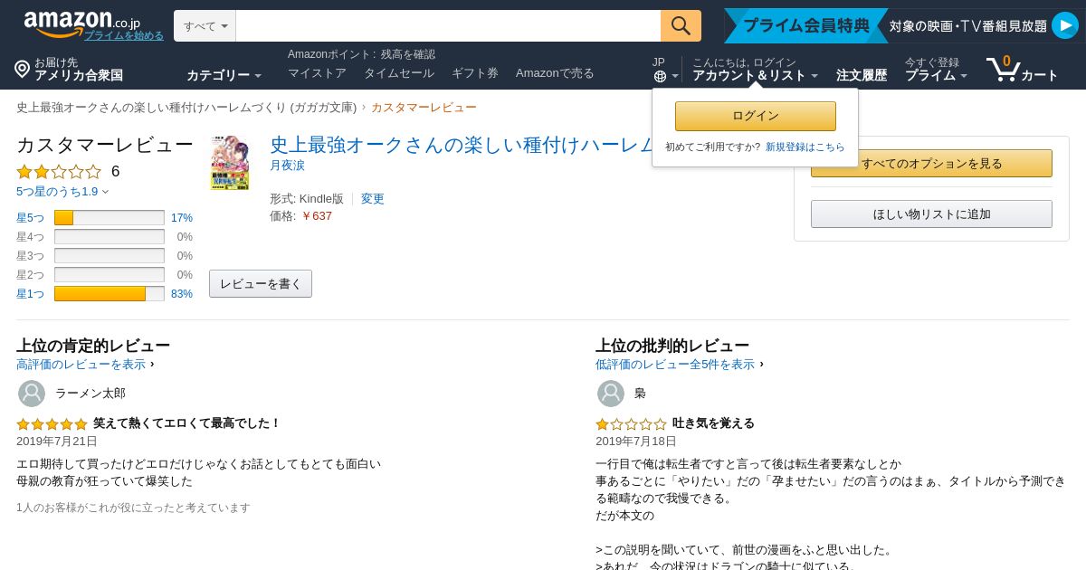Click プライムを始める link
1086x570 pixels.
point(124,35)
